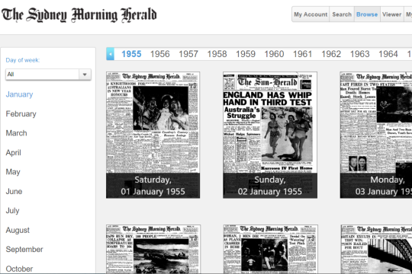Screen dimensions: 412x274
Task: Select year 1958
Action: click(217, 54)
